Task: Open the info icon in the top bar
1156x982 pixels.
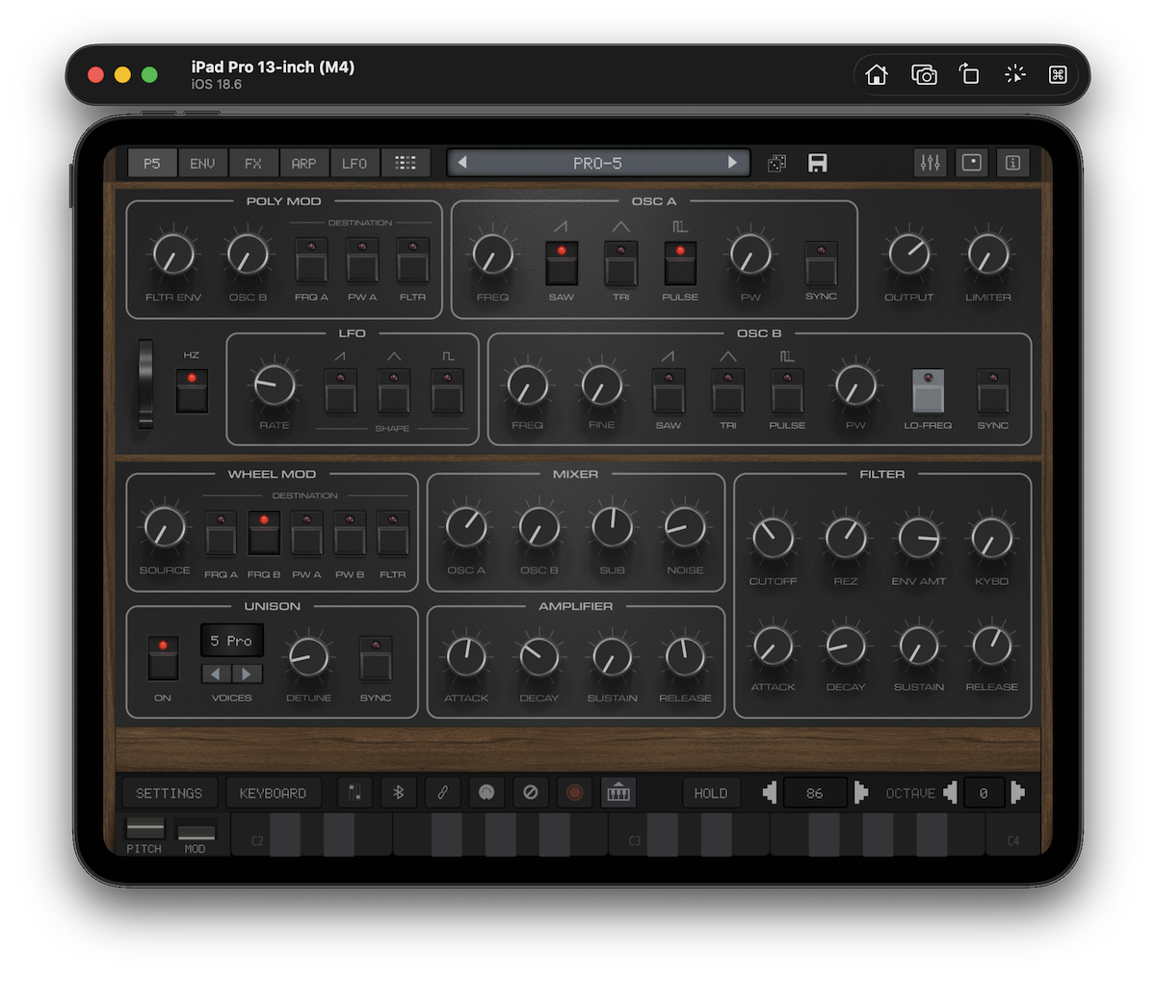Action: pos(1012,163)
